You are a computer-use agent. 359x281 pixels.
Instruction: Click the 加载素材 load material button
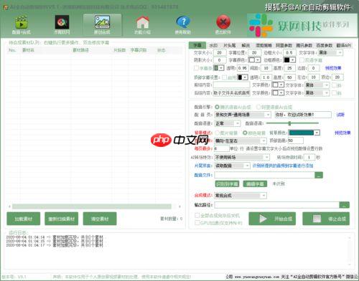24,219
